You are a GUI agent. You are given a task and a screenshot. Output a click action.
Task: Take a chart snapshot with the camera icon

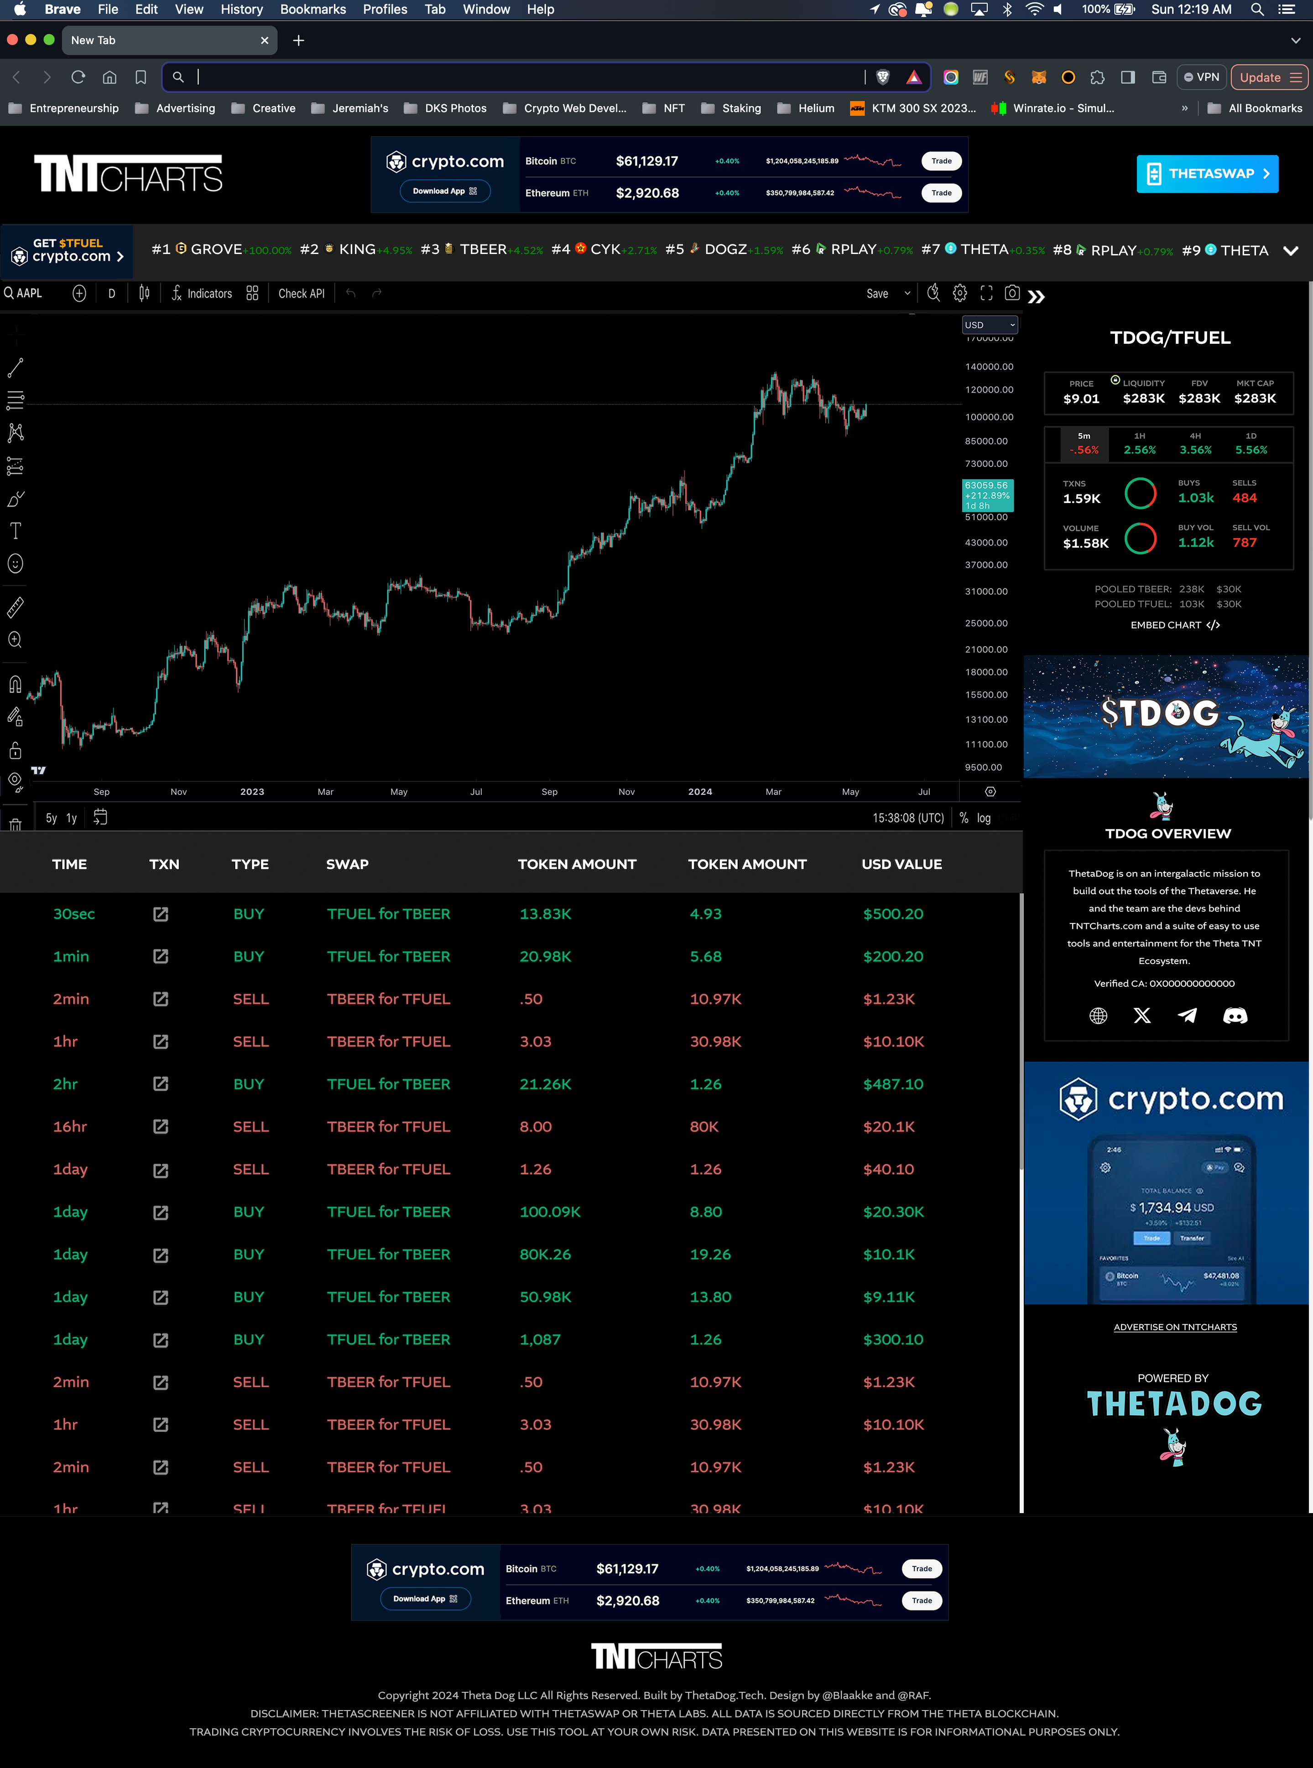[1012, 293]
